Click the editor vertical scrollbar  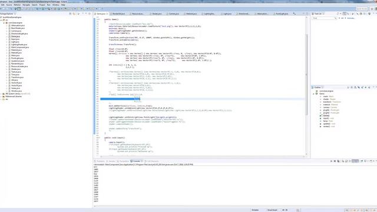click(306, 75)
